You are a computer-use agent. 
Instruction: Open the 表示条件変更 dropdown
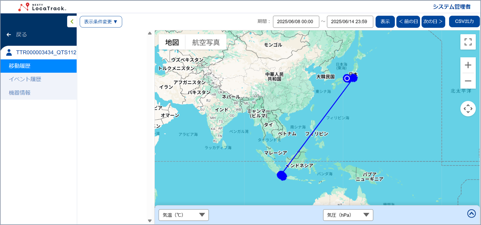(x=101, y=22)
